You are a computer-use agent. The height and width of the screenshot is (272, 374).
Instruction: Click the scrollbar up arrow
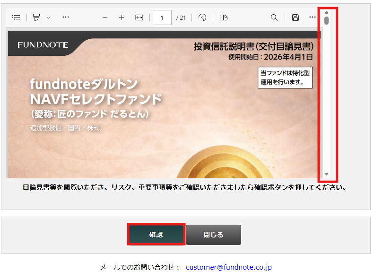click(327, 12)
